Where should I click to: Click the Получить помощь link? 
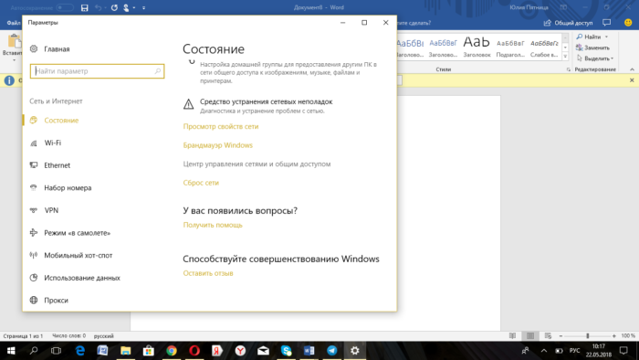tap(213, 225)
